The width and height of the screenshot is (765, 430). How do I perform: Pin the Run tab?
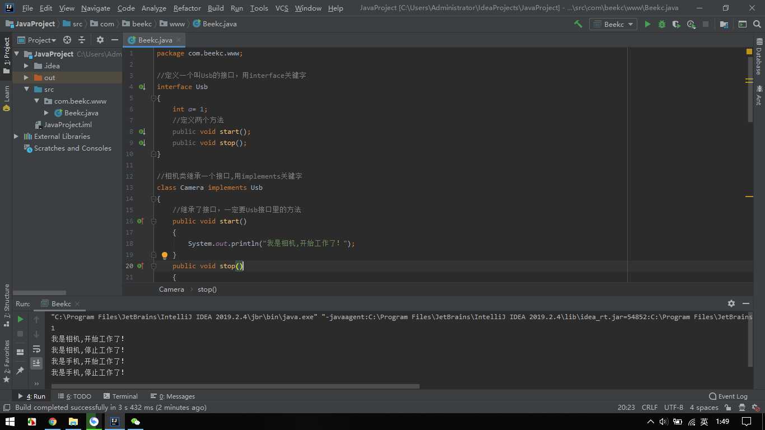tap(20, 370)
